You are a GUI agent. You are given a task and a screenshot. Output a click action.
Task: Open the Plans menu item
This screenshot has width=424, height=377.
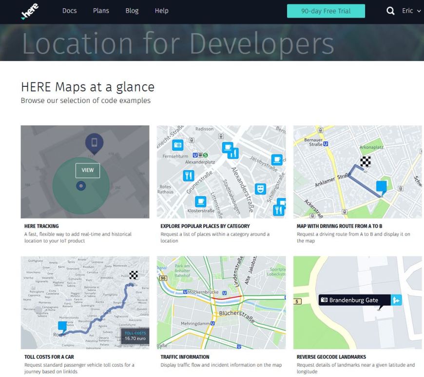pos(101,11)
